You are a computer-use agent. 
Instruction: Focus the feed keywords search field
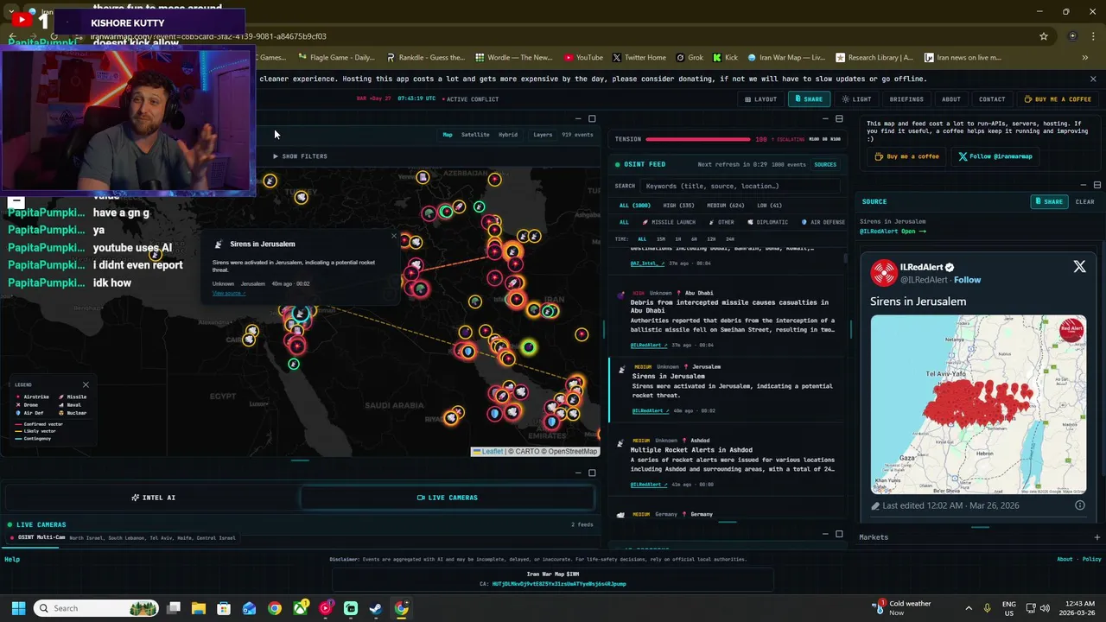tap(741, 186)
